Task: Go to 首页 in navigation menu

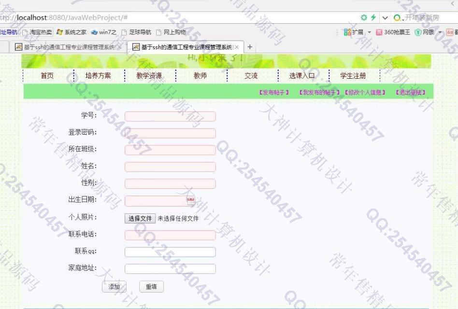Action: pos(47,76)
